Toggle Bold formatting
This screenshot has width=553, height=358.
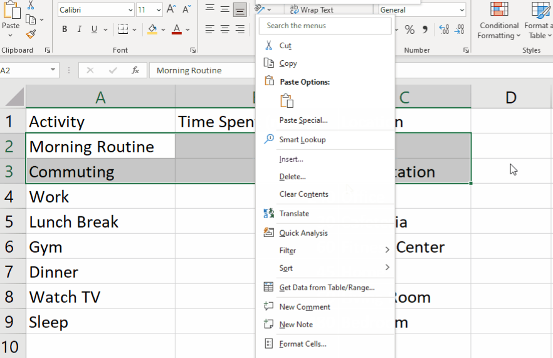click(x=65, y=29)
